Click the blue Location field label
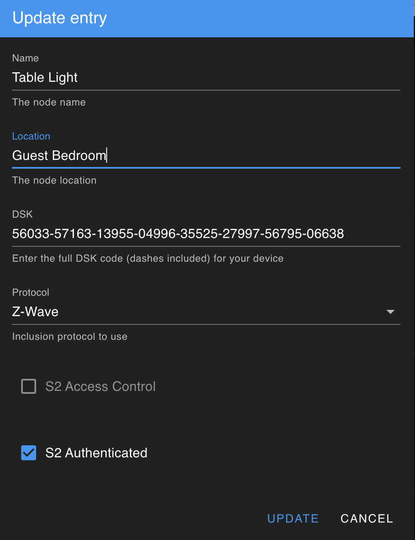415x540 pixels. pyautogui.click(x=31, y=136)
